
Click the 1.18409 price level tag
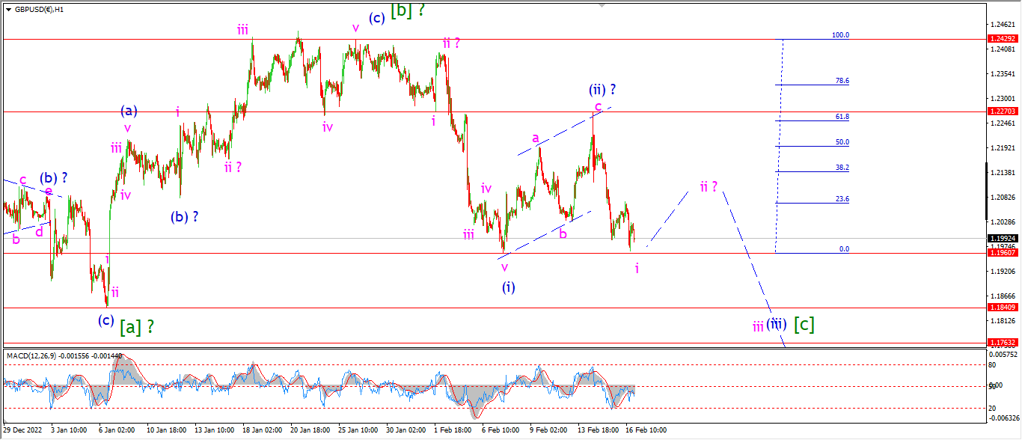(x=1003, y=307)
